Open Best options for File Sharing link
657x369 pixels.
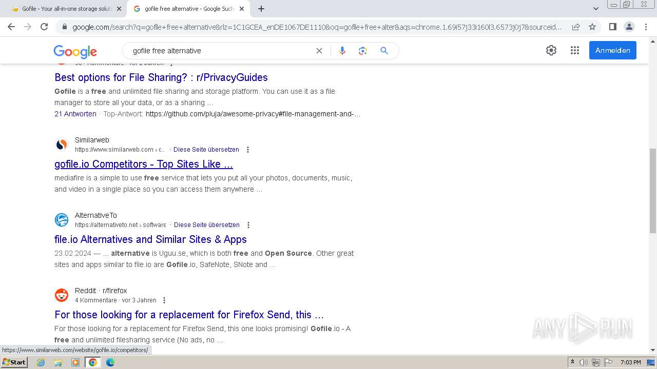point(161,77)
